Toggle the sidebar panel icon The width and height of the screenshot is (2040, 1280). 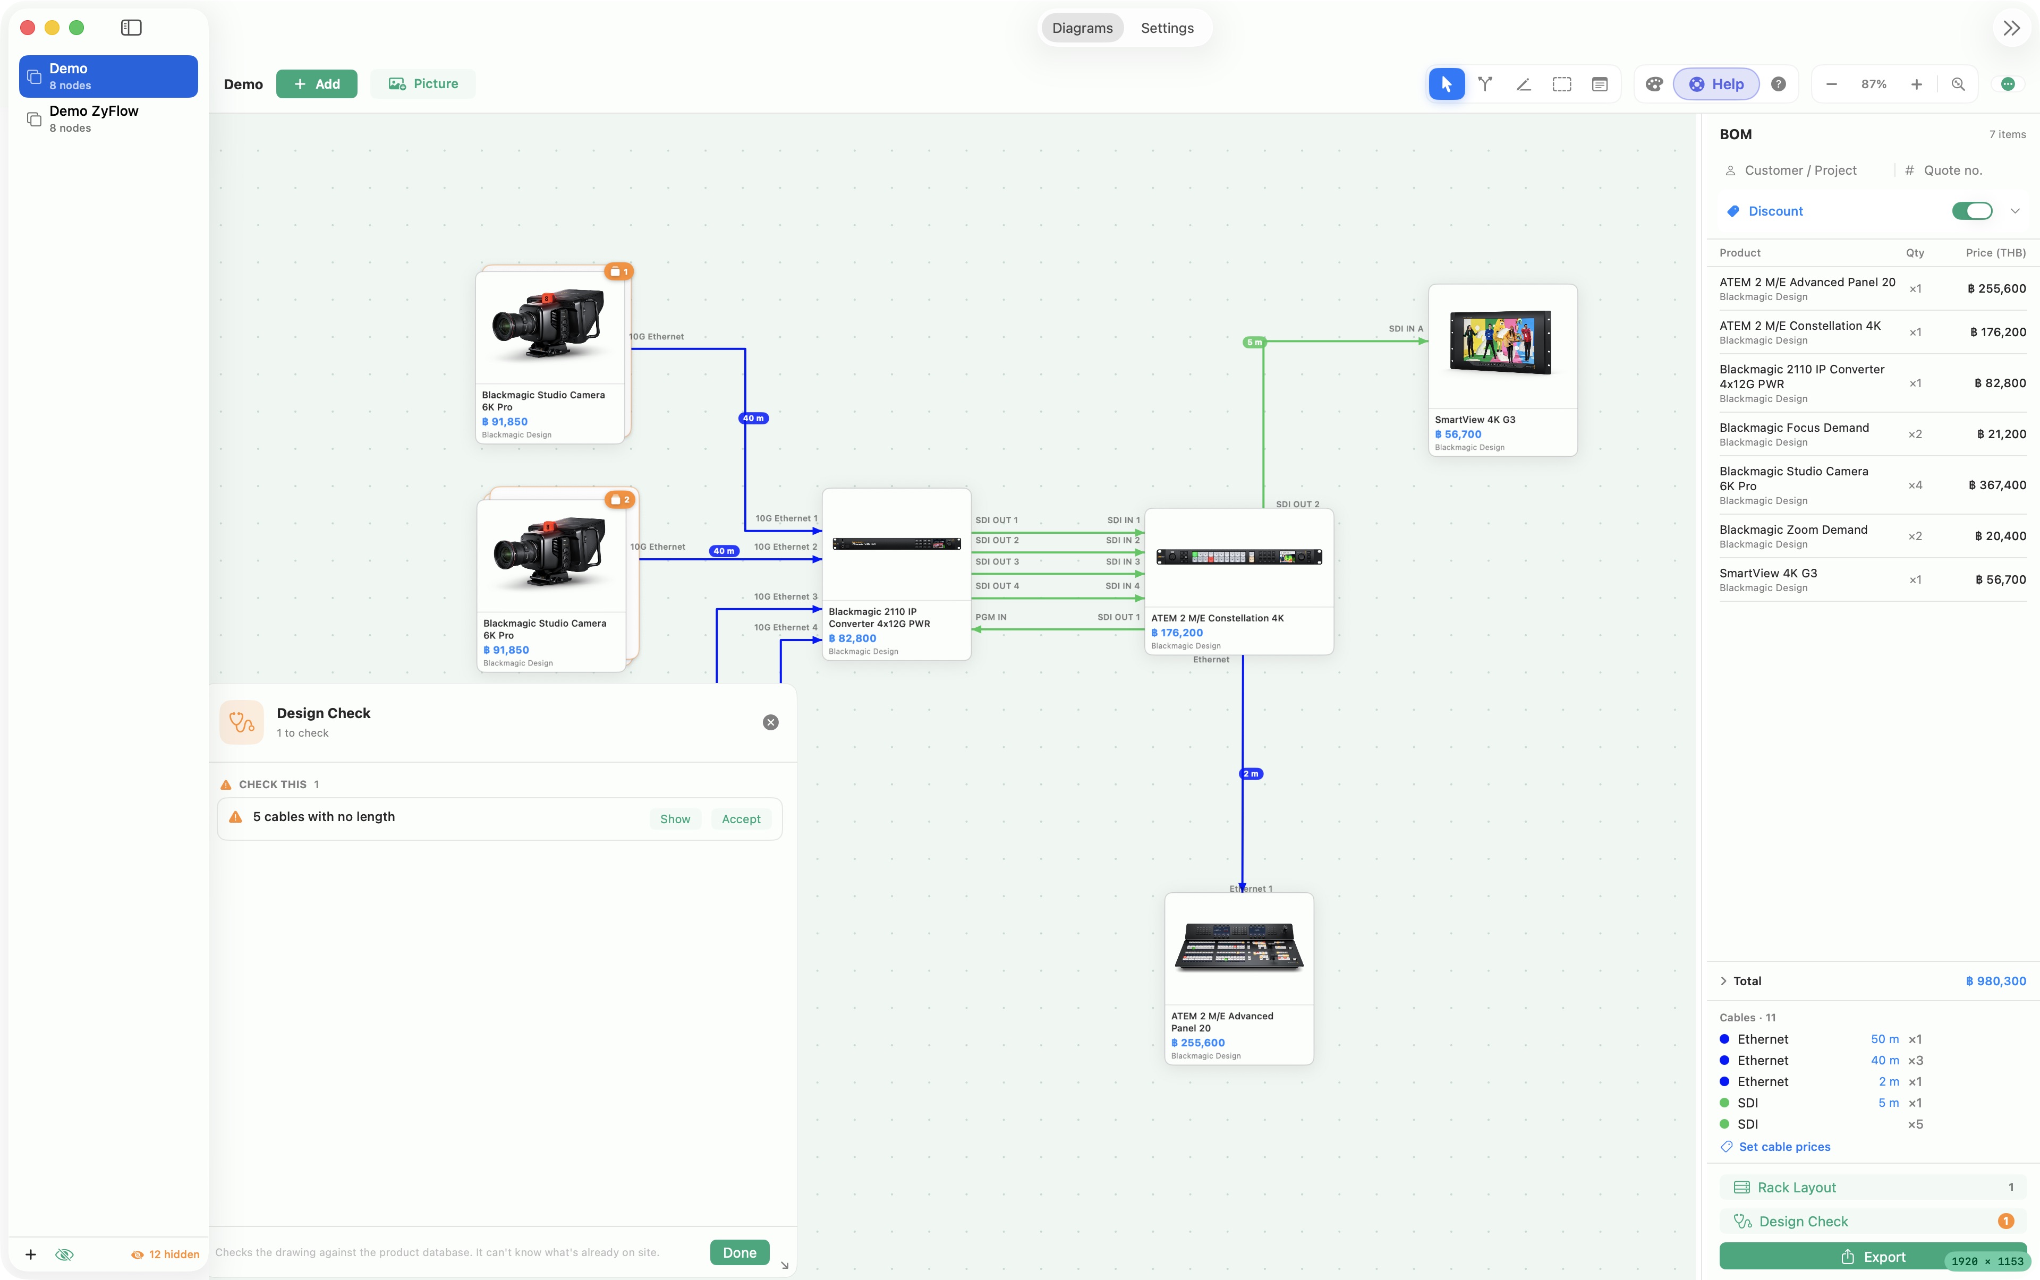click(131, 27)
